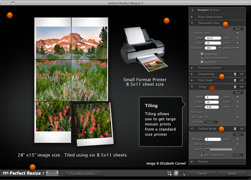Viewport: 251px width, 180px height.
Task: Click the orange dot beside Tiling header
Action: pyautogui.click(x=212, y=88)
